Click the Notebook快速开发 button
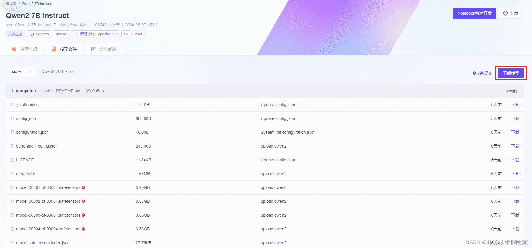This screenshot has width=532, height=248. click(x=474, y=13)
